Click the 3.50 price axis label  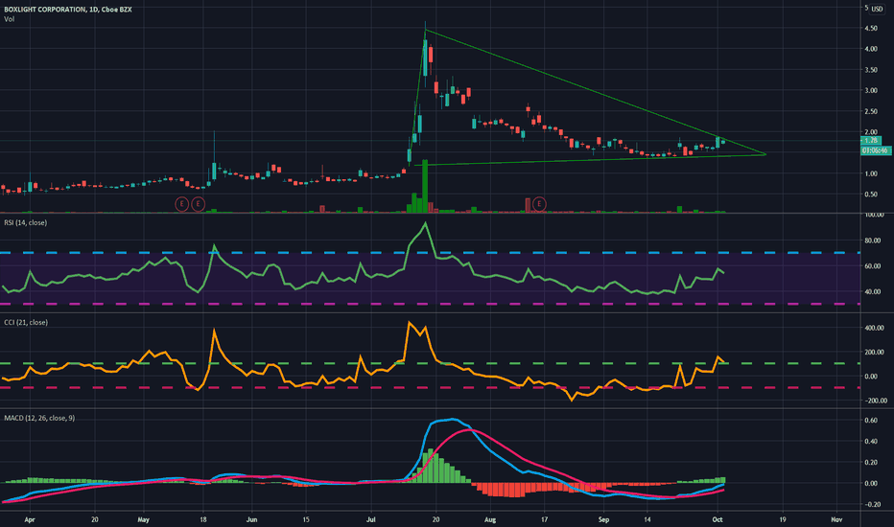871,70
